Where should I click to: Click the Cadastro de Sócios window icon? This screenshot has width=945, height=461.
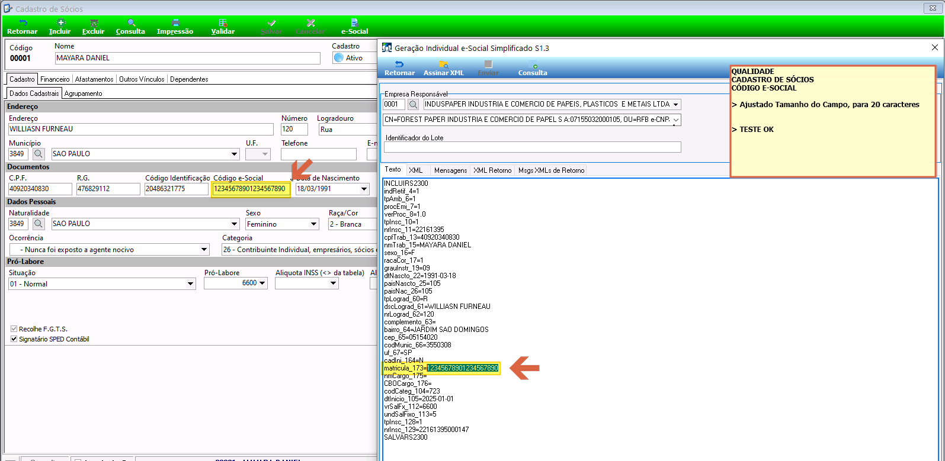pyautogui.click(x=8, y=9)
